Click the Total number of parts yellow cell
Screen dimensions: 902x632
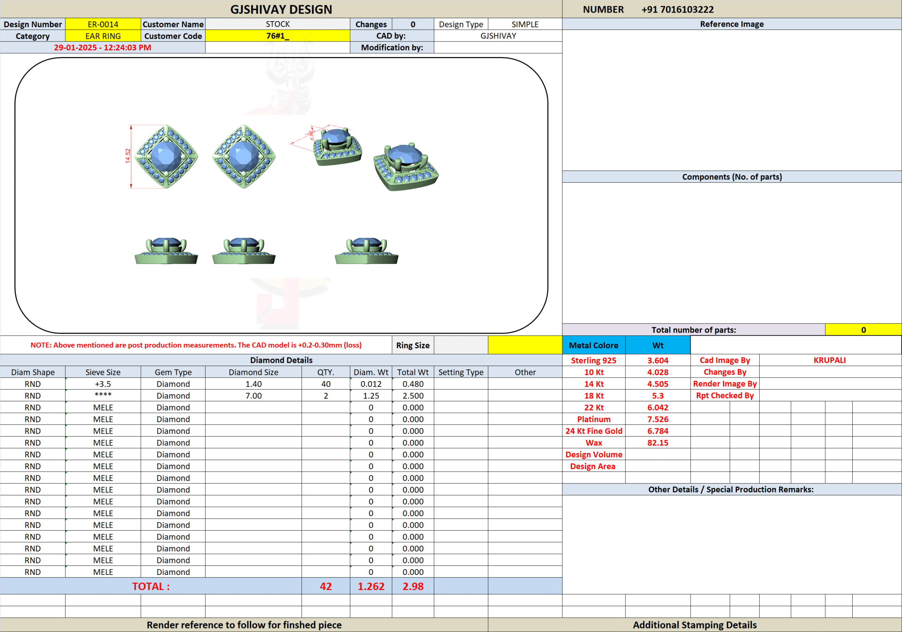(x=863, y=330)
